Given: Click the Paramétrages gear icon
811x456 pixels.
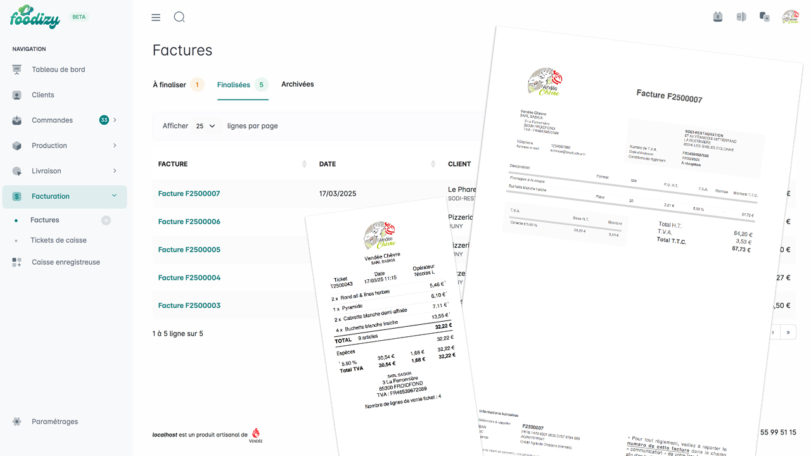Looking at the screenshot, I should point(17,422).
